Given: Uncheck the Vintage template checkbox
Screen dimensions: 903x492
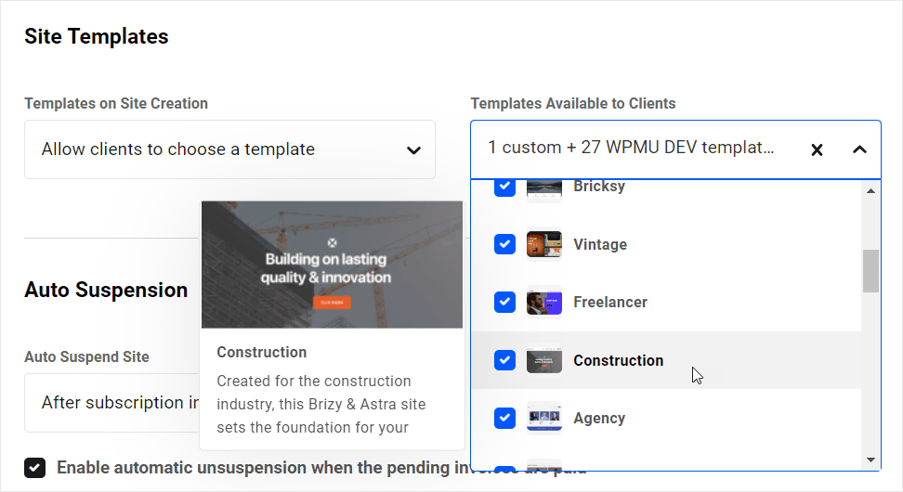Looking at the screenshot, I should (504, 244).
